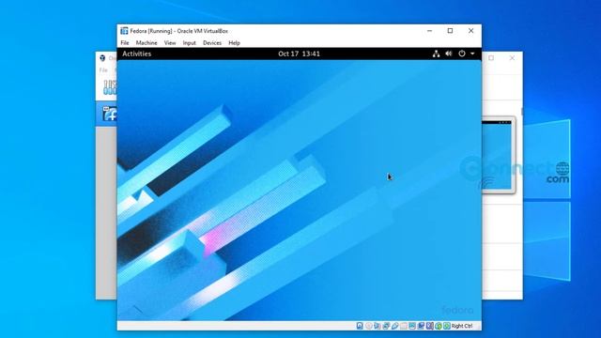The image size is (601, 338).
Task: Open the clock showing Oct 17 13:41
Action: (x=299, y=54)
